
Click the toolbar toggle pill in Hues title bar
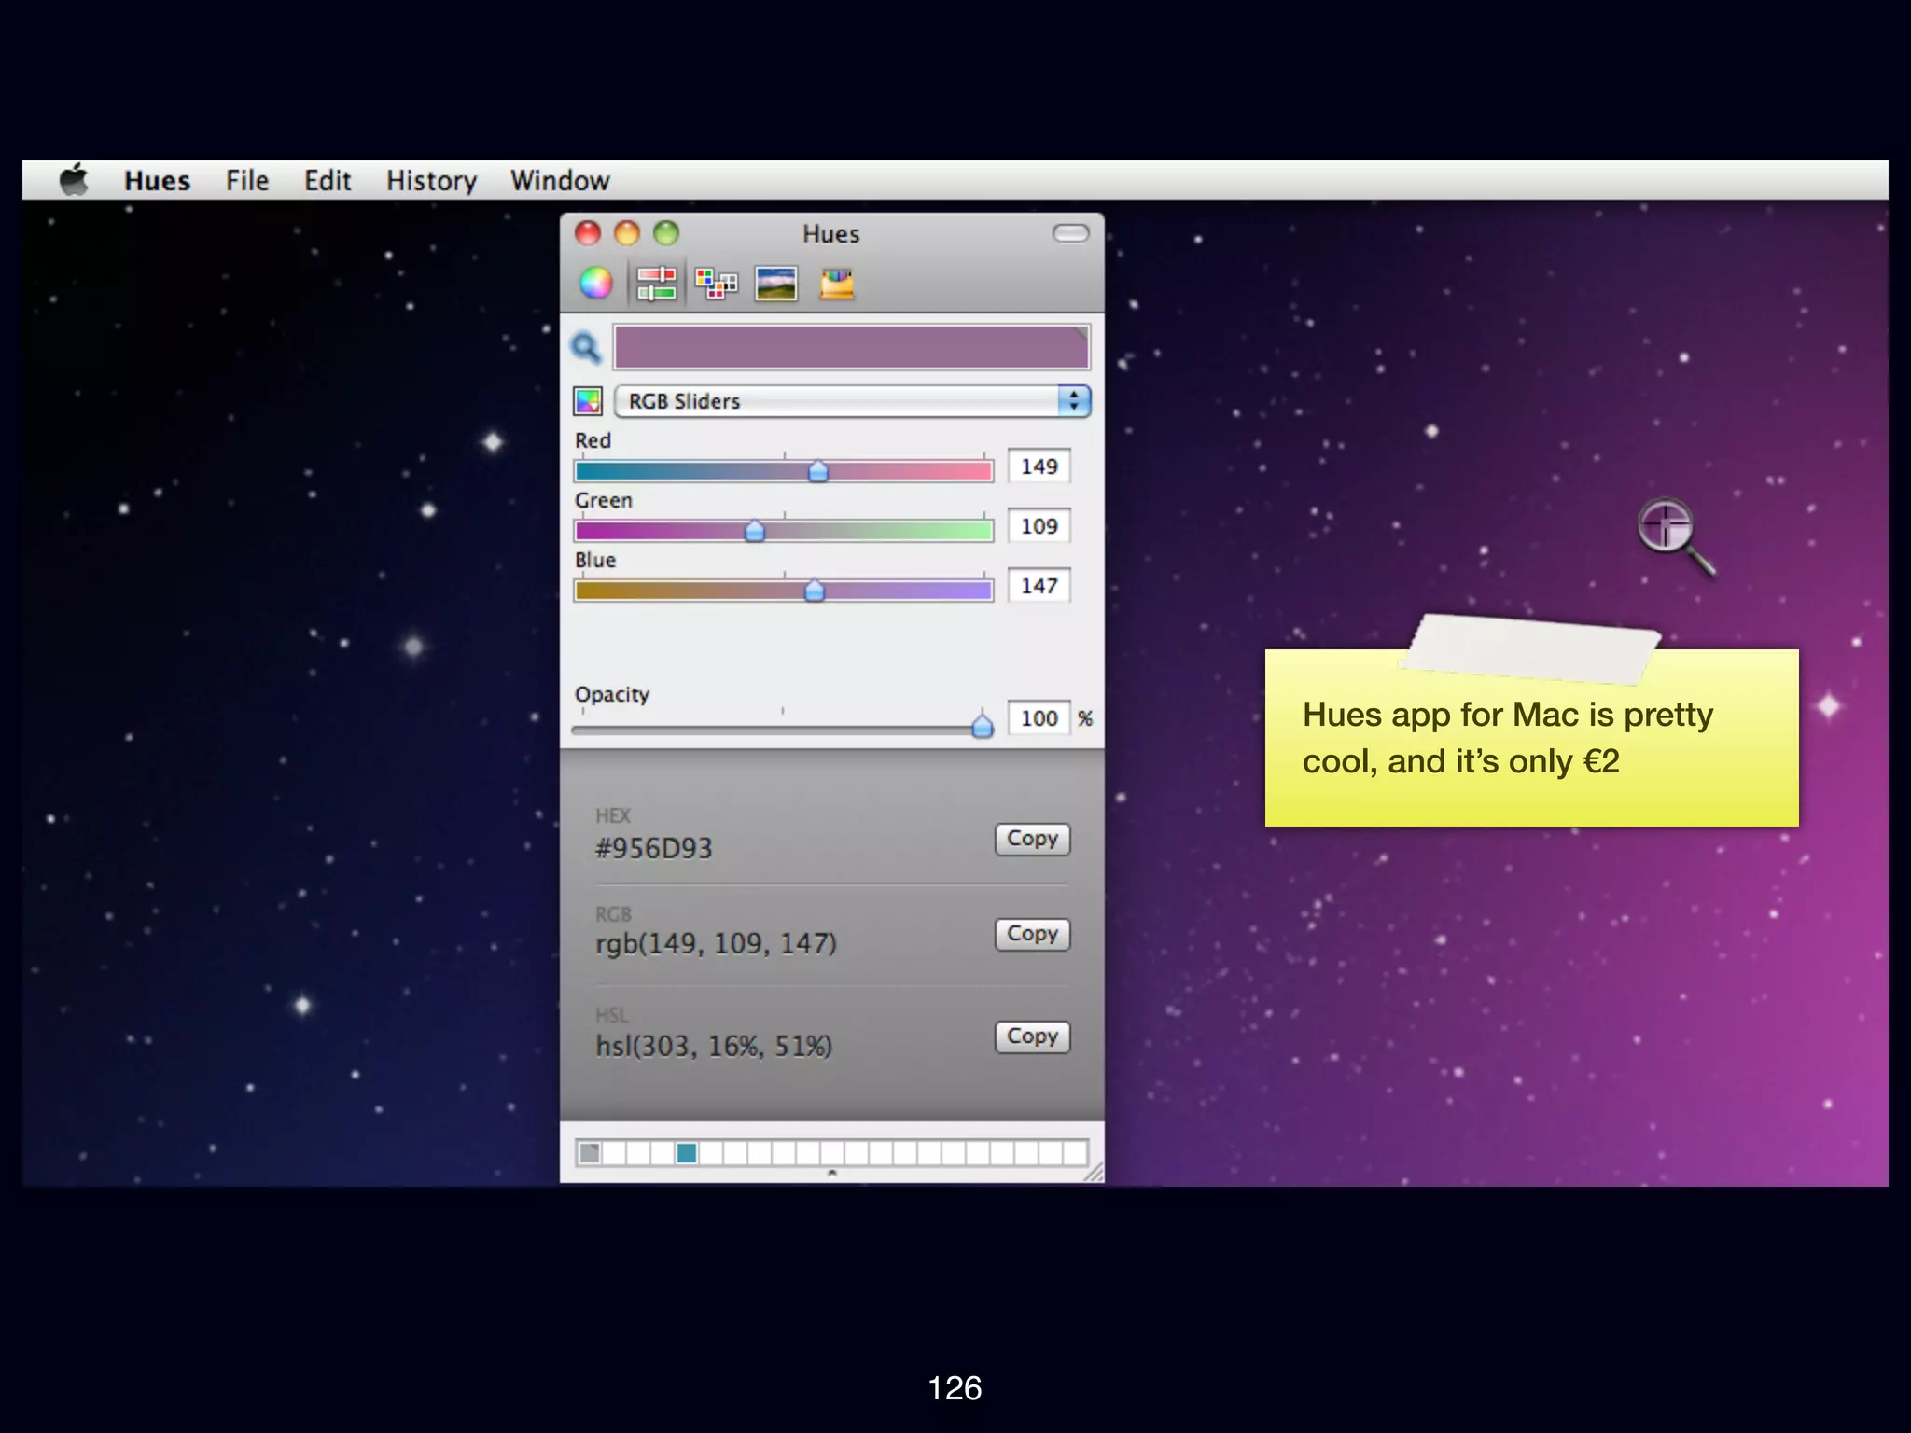click(1070, 233)
